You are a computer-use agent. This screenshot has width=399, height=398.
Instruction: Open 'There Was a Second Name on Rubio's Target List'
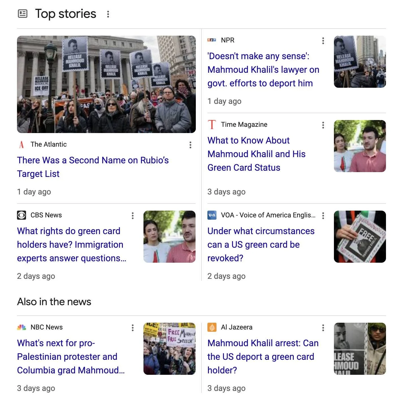93,167
